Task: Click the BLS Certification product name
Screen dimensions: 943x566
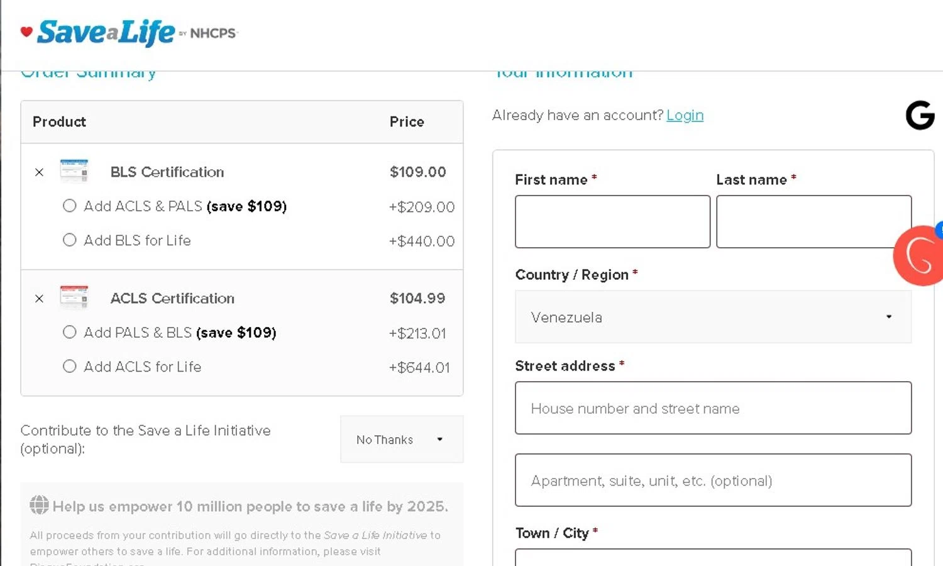Action: pyautogui.click(x=167, y=172)
